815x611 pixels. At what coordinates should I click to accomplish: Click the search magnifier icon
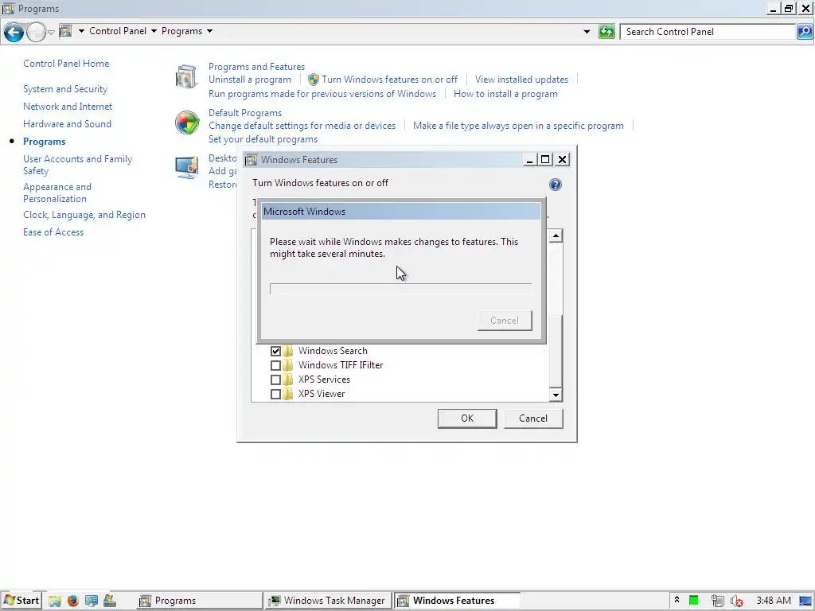point(804,32)
